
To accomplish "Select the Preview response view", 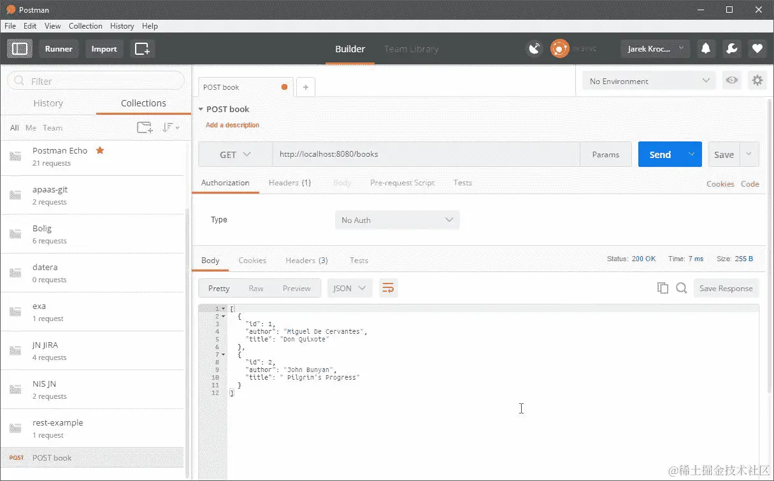I will click(x=297, y=289).
